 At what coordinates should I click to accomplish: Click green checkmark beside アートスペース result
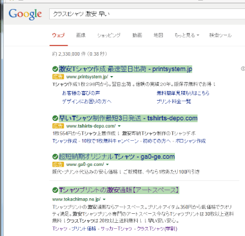[55, 190]
